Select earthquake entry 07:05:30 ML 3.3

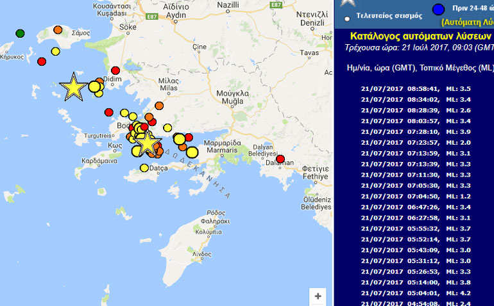(416, 186)
